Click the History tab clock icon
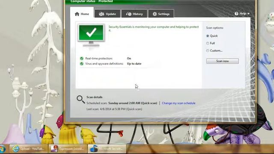 pos(128,14)
